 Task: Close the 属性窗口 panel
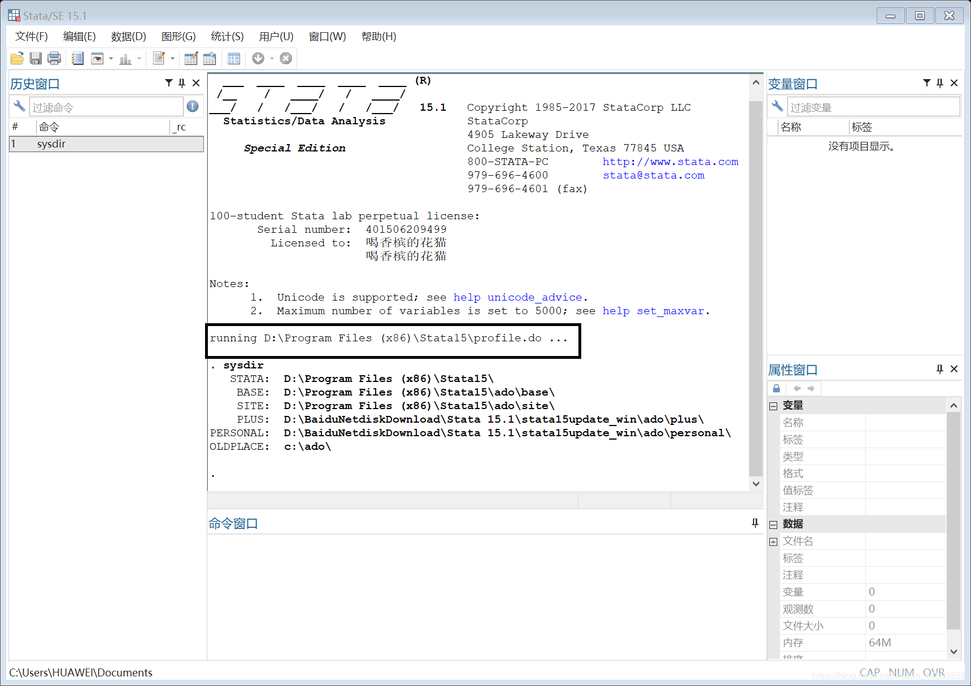point(954,369)
